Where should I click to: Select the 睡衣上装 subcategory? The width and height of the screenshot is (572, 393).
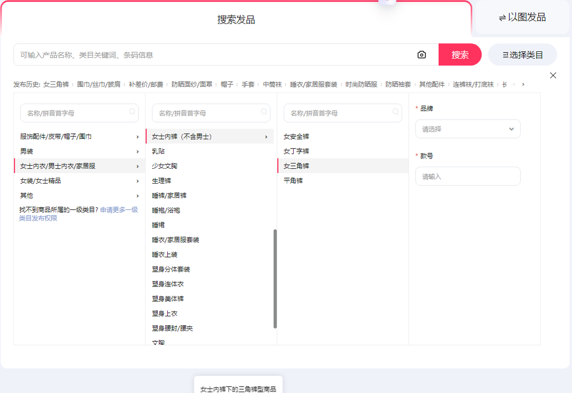pos(210,254)
